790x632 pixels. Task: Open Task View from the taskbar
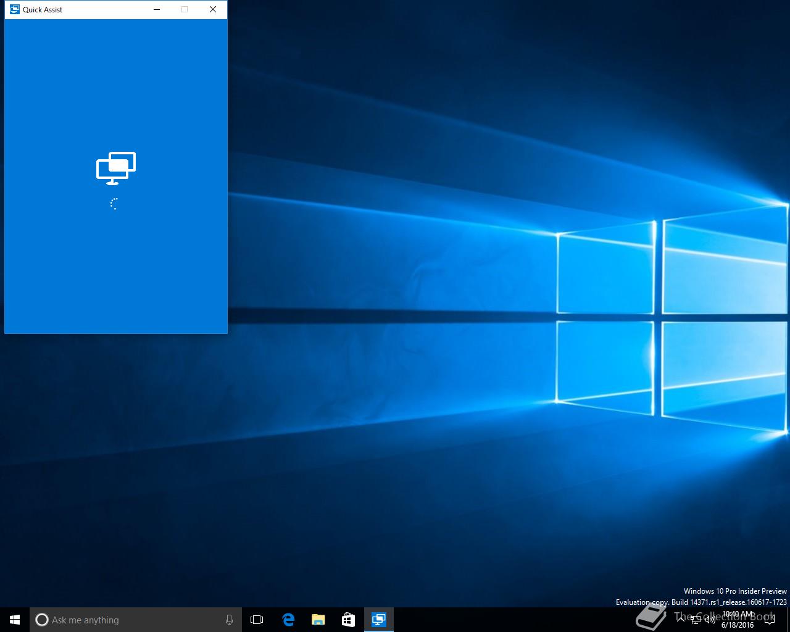[257, 620]
